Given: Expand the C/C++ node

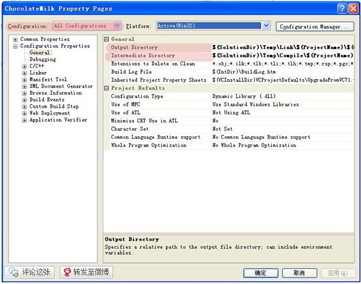Looking at the screenshot, I should 25,66.
